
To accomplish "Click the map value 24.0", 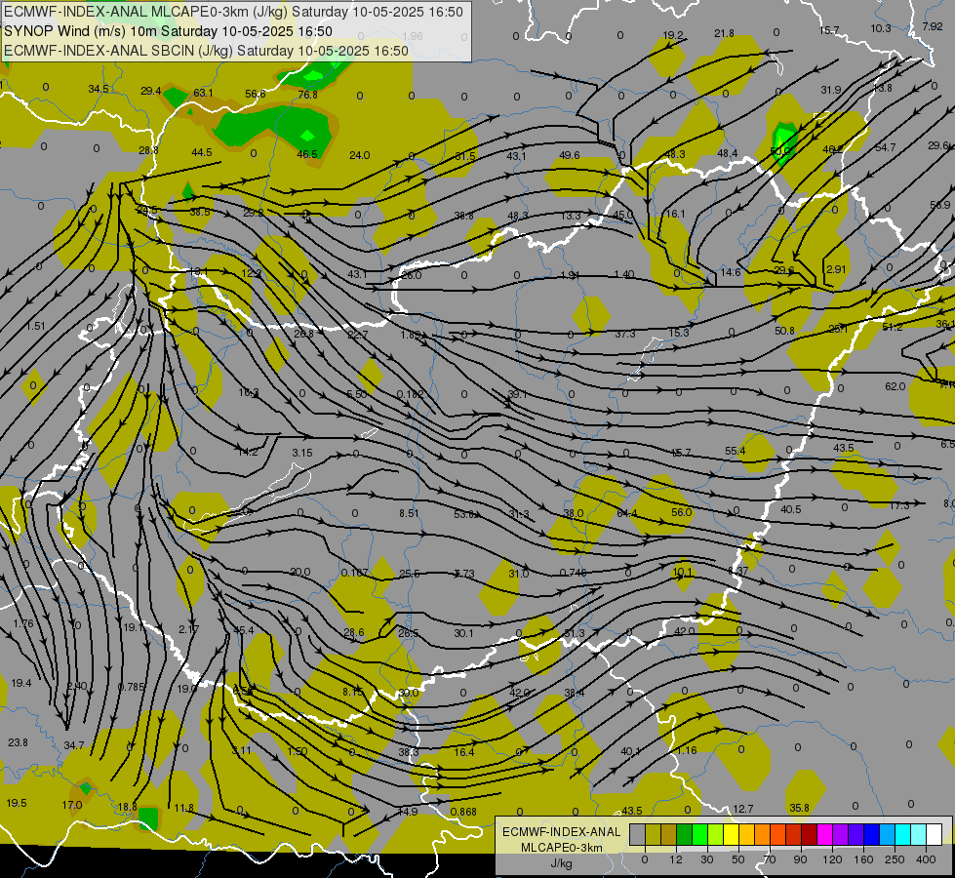I will click(359, 155).
